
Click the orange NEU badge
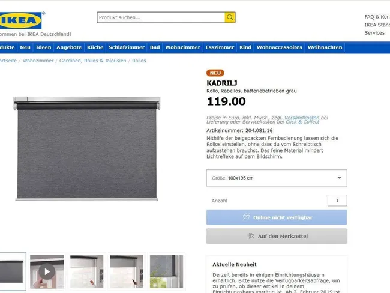215,73
